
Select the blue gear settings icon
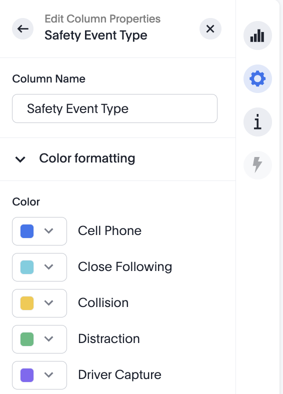point(257,79)
